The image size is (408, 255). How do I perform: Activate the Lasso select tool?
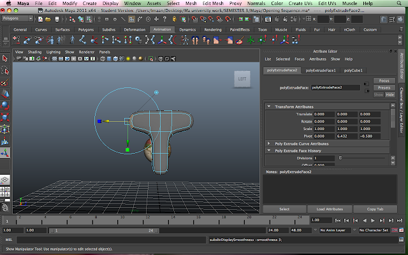point(5,71)
